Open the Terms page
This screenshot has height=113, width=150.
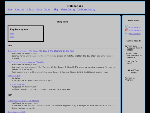47,9
